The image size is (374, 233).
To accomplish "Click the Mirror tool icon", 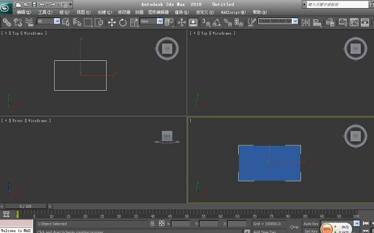I will point(305,22).
